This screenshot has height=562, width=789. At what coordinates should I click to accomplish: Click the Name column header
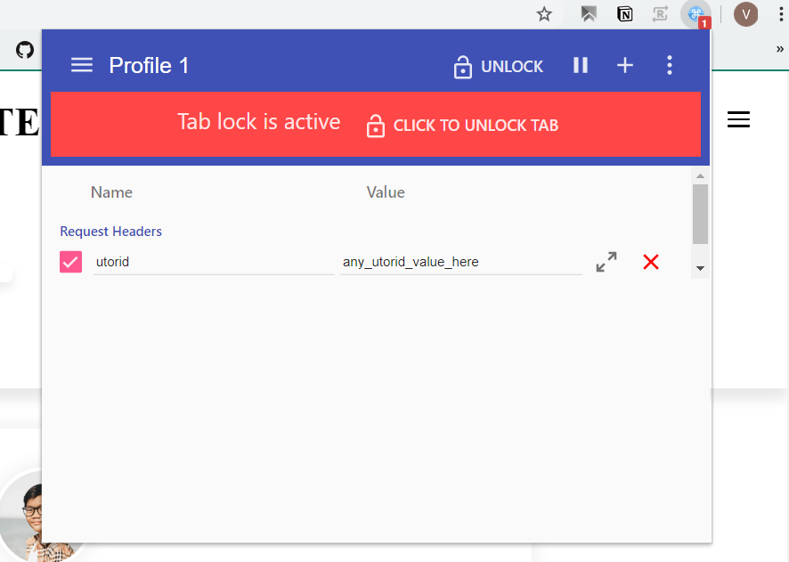click(111, 192)
